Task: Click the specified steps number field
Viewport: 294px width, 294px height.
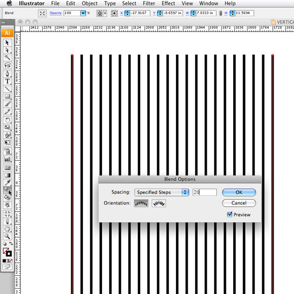Action: pyautogui.click(x=204, y=193)
